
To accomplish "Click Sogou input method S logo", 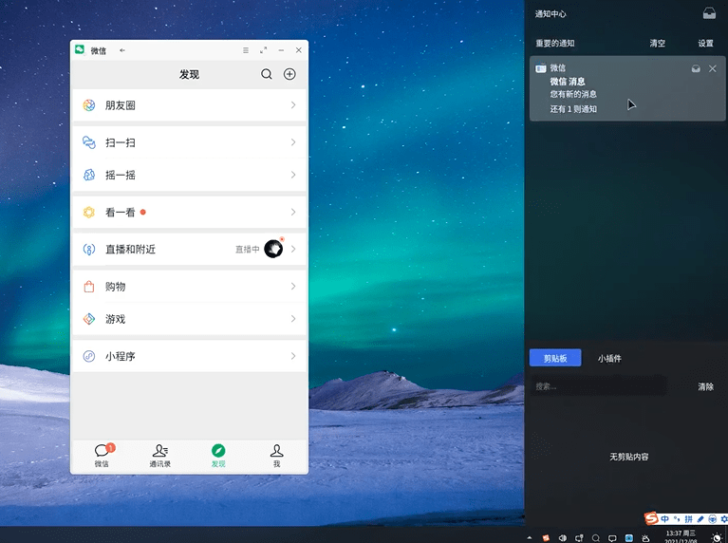I will 651,518.
